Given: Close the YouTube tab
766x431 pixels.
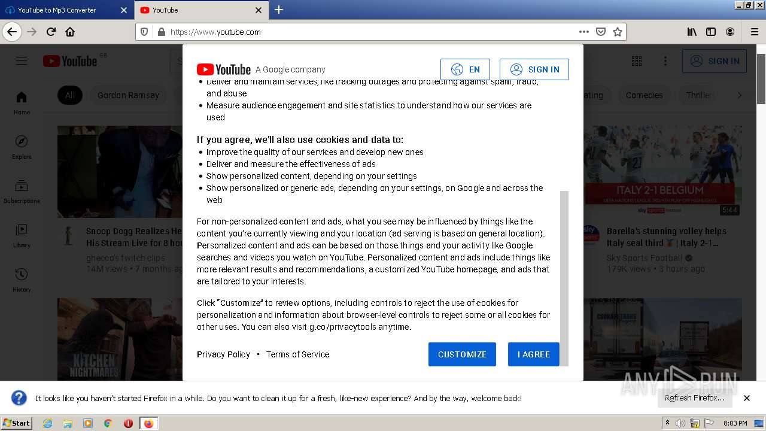Looking at the screenshot, I should 259,10.
